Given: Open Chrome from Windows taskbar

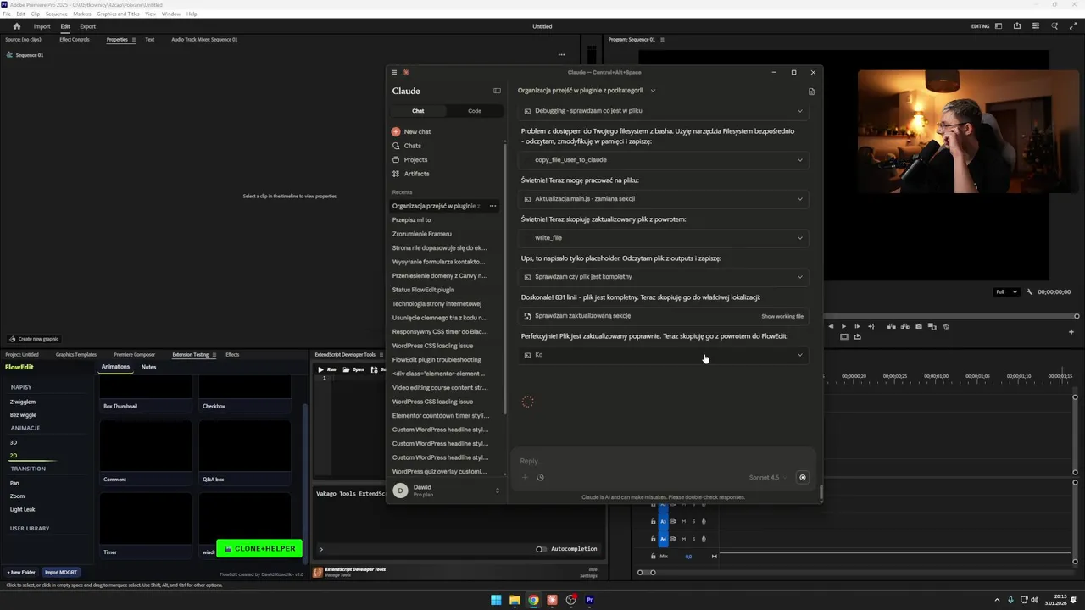Looking at the screenshot, I should click(533, 600).
